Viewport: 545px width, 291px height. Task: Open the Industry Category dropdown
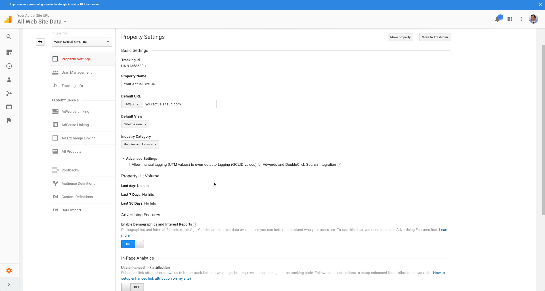pos(140,145)
